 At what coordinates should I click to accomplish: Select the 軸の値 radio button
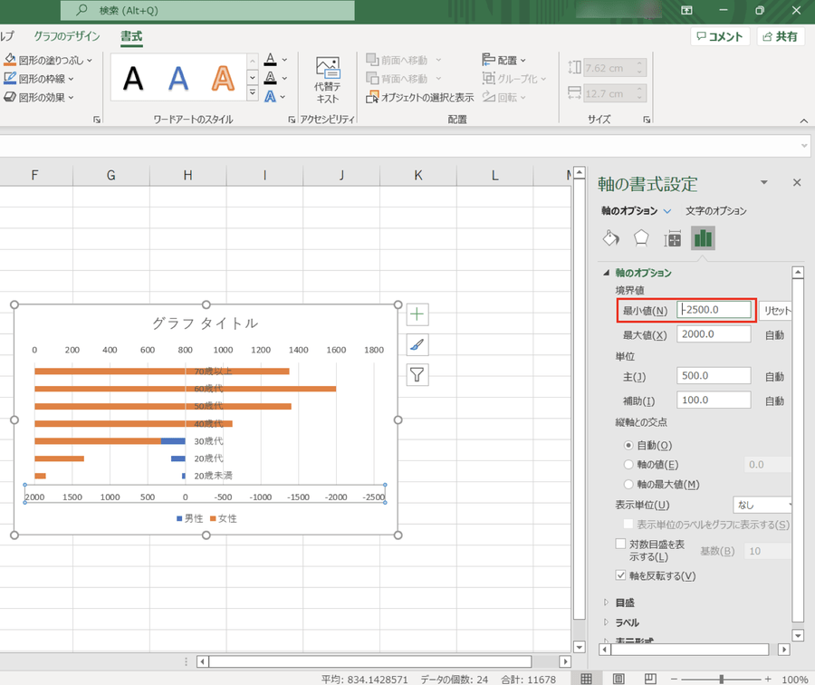click(629, 465)
